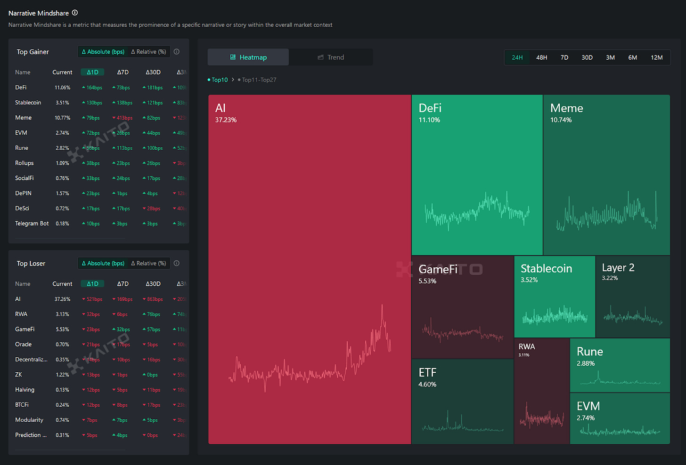Screen dimensions: 686x465
Task: Select the 48H timeframe
Action: [x=541, y=57]
